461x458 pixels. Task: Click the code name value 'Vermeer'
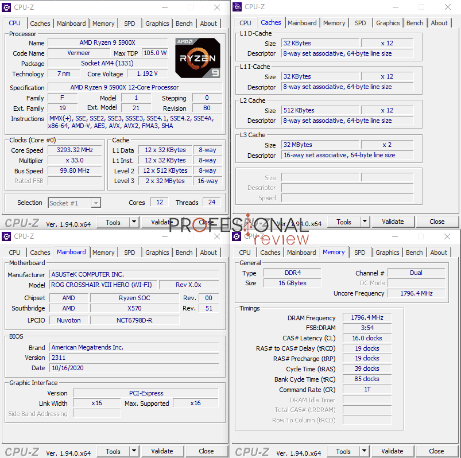pyautogui.click(x=79, y=53)
